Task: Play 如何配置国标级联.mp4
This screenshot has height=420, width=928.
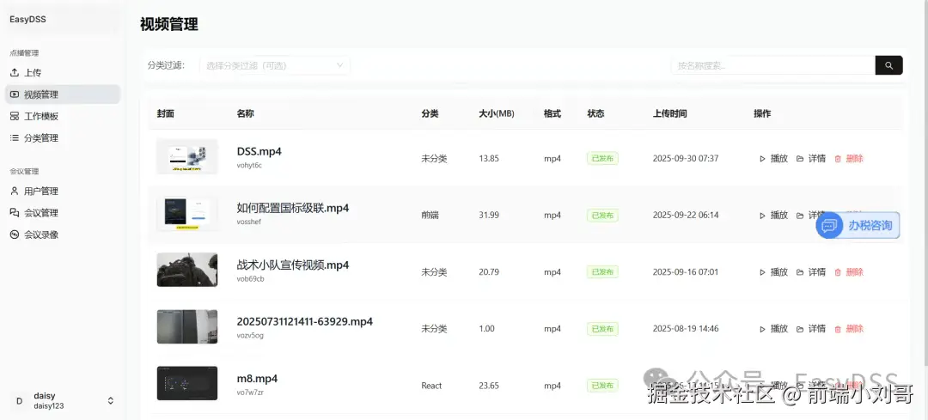Action: pyautogui.click(x=773, y=216)
